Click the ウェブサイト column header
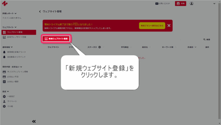 coord(53,47)
